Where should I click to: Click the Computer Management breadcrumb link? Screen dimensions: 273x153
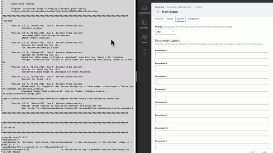pos(179,7)
